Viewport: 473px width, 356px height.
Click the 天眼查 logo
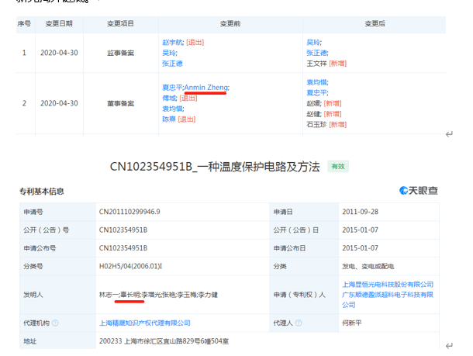tap(419, 191)
